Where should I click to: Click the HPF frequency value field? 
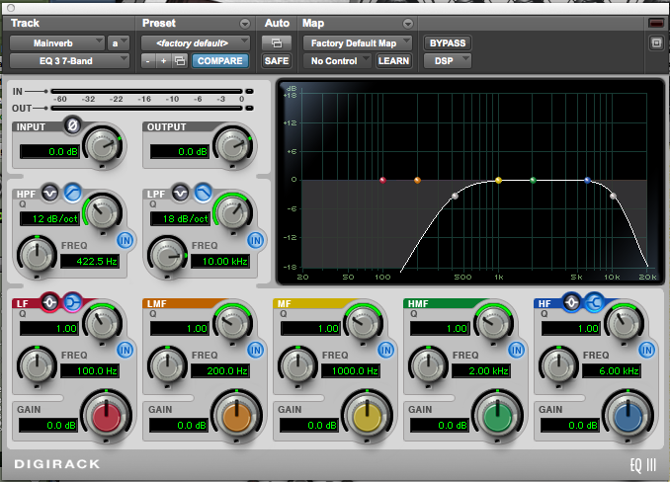tap(89, 262)
